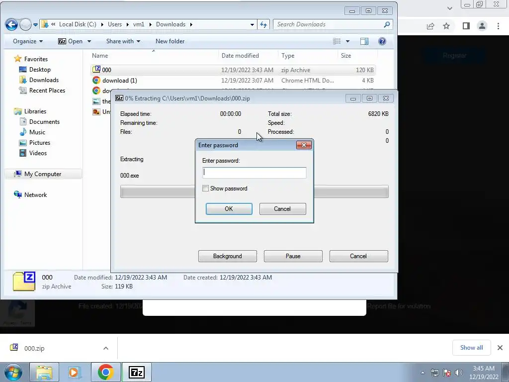Open Windows Explorer from taskbar
This screenshot has height=382, width=509.
coord(44,372)
